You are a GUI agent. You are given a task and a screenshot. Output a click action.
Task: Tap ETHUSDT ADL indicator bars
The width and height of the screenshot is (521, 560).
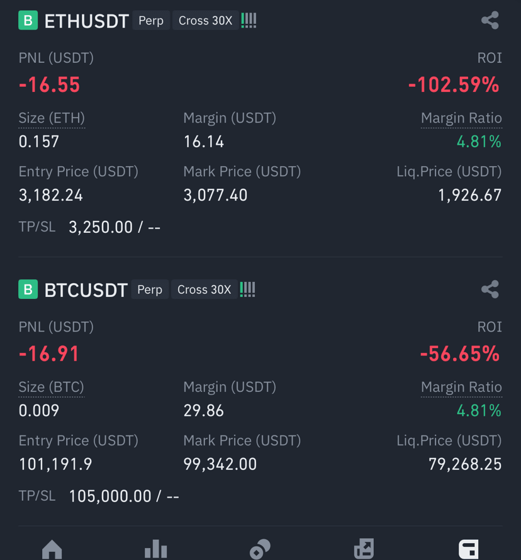249,20
